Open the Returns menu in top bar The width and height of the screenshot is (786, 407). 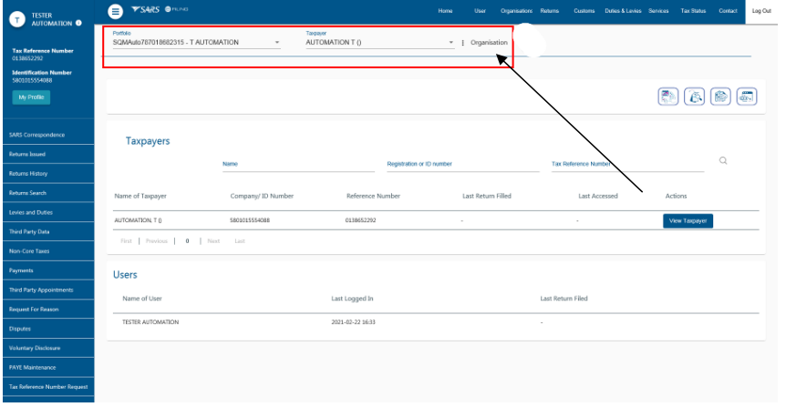(x=549, y=10)
